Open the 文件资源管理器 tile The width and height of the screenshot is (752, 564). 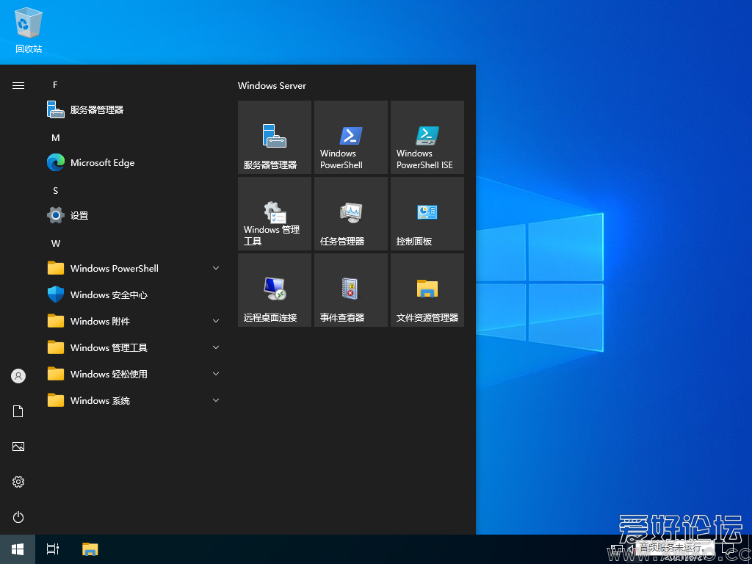point(427,289)
